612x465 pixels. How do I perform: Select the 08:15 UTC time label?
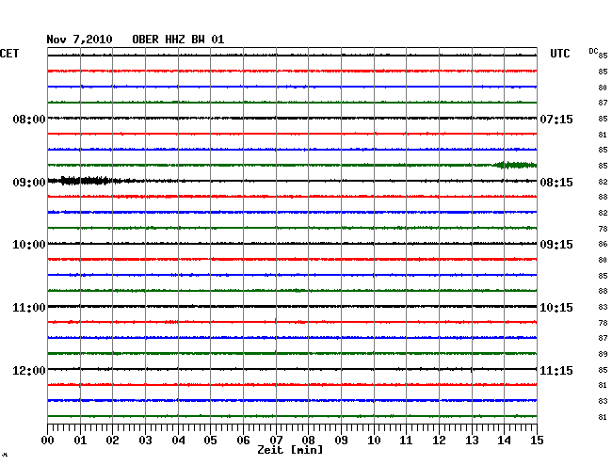tap(556, 183)
